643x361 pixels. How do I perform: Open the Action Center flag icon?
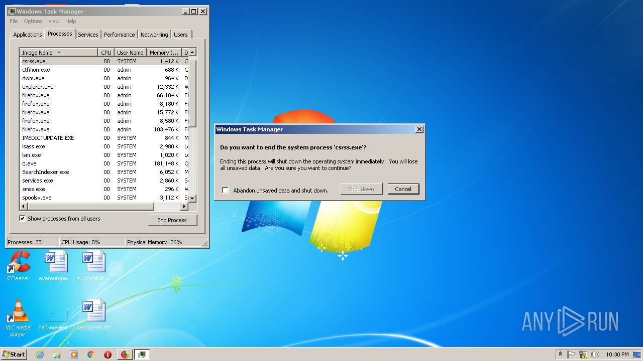point(571,354)
